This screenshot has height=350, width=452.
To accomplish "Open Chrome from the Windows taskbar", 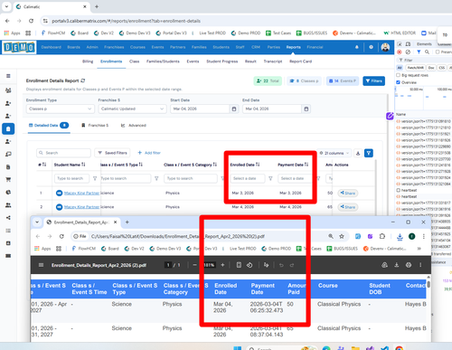I will (x=400, y=348).
